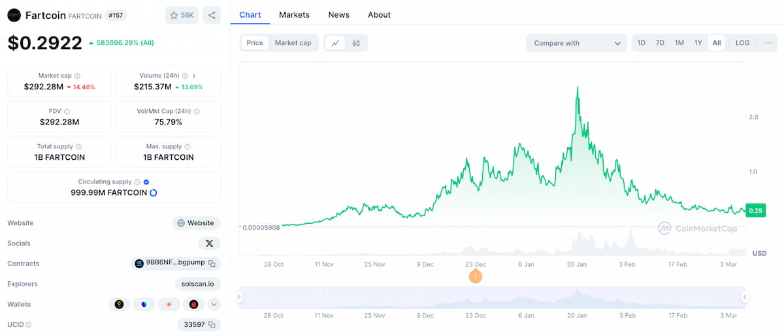Click the share icon
Screen dimensions: 784x336
point(212,15)
